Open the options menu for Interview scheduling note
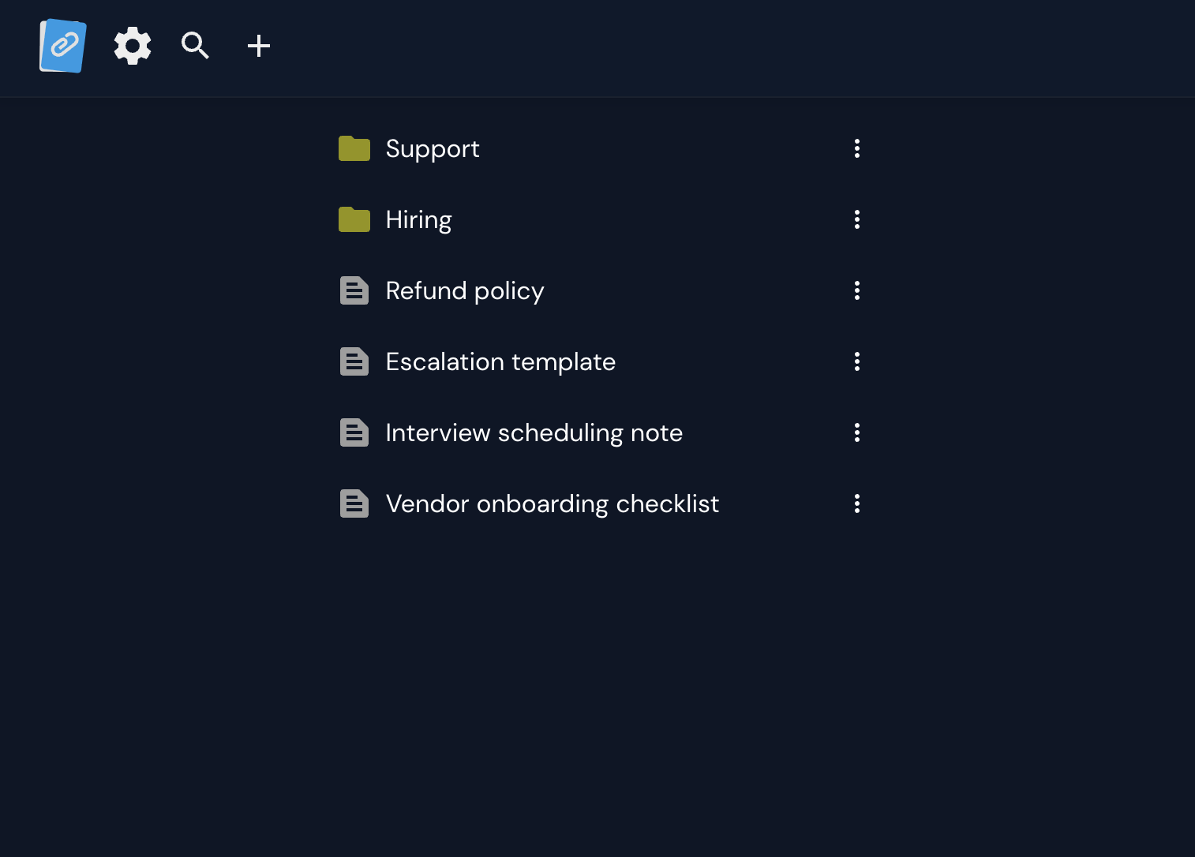The image size is (1195, 857). (856, 432)
